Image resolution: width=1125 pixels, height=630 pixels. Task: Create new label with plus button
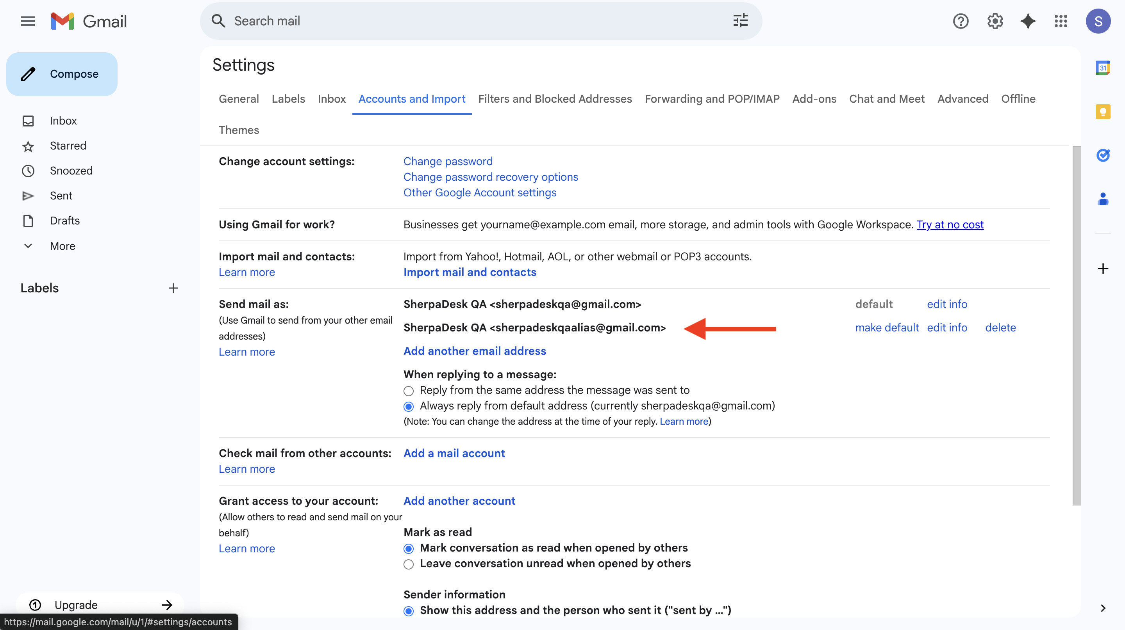[173, 288]
